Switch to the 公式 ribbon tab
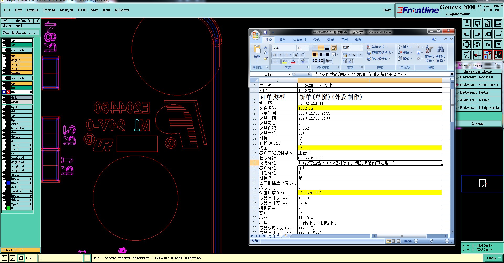Viewport: 504px width, 263px height. [x=317, y=40]
